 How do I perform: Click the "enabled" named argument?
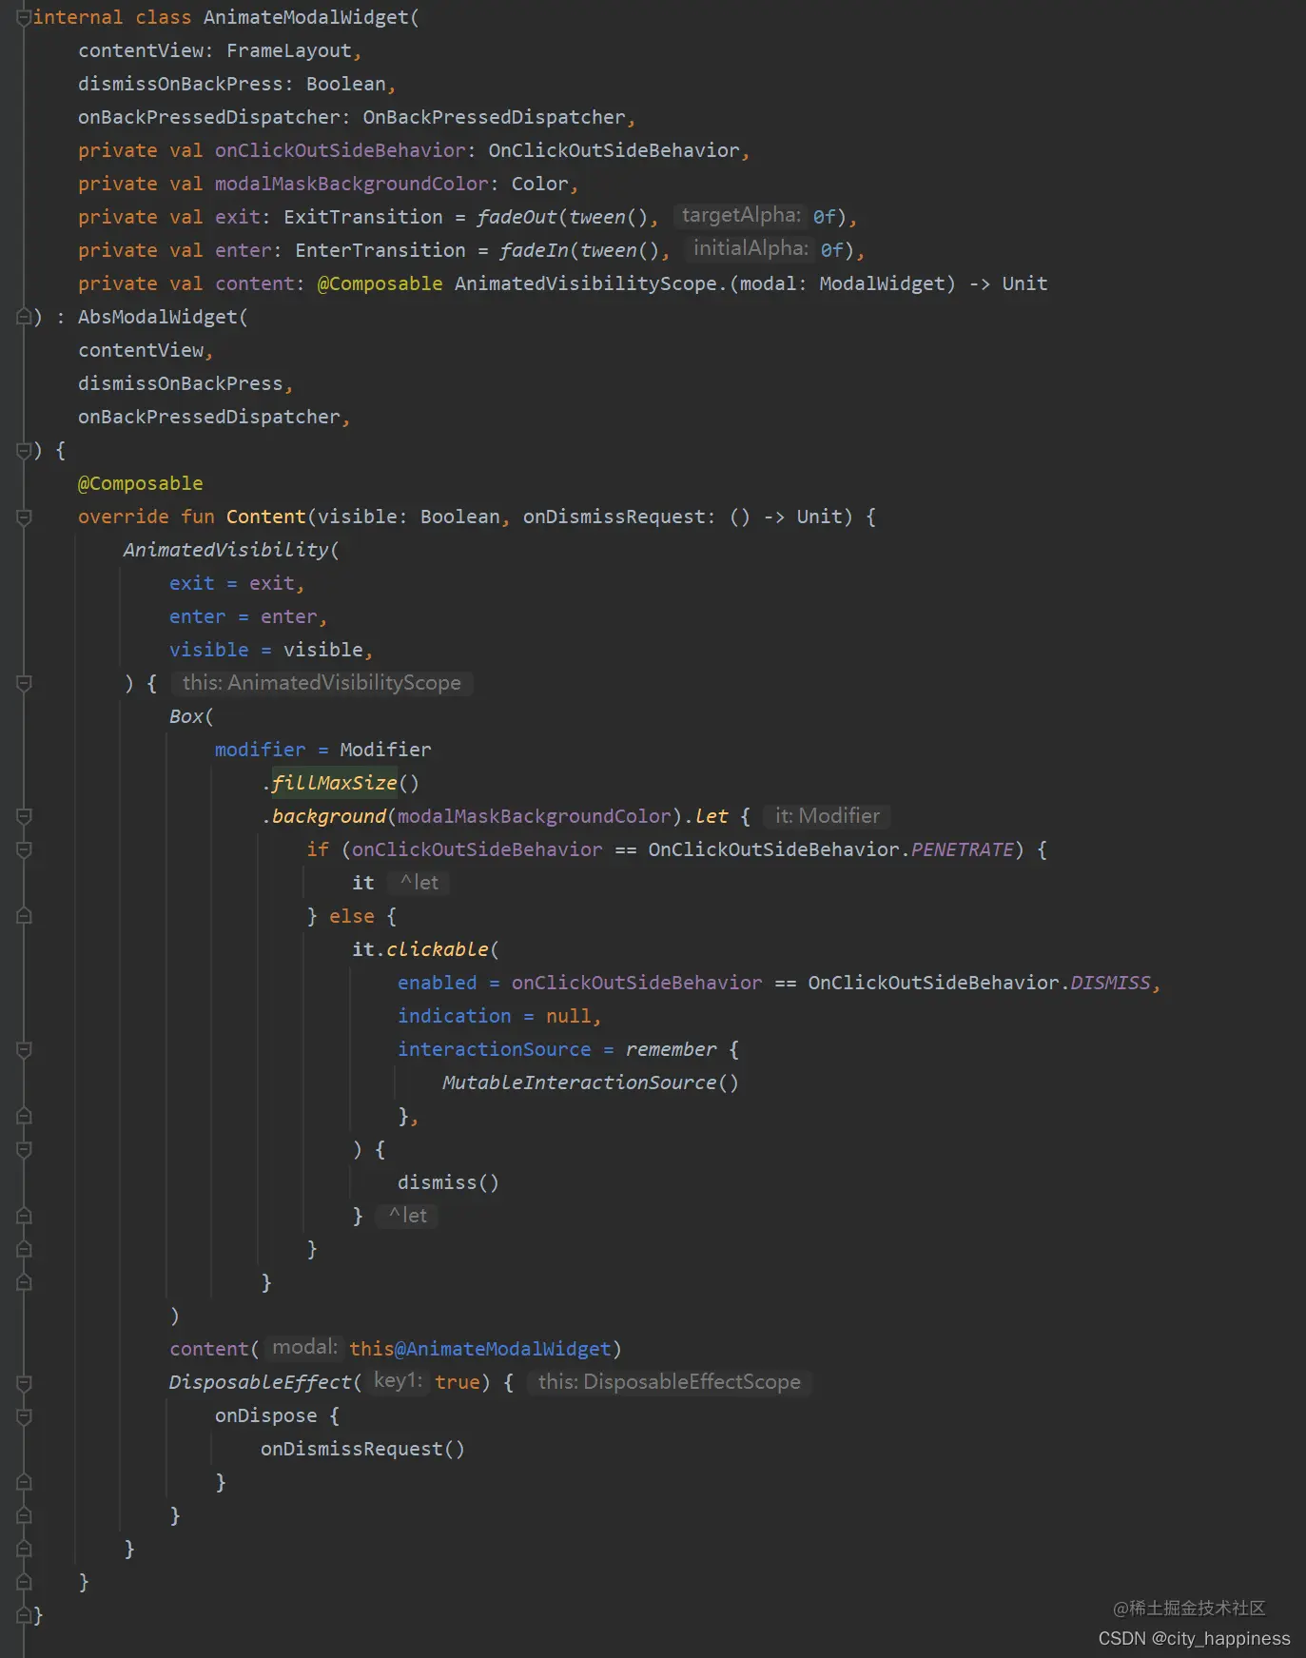point(438,984)
